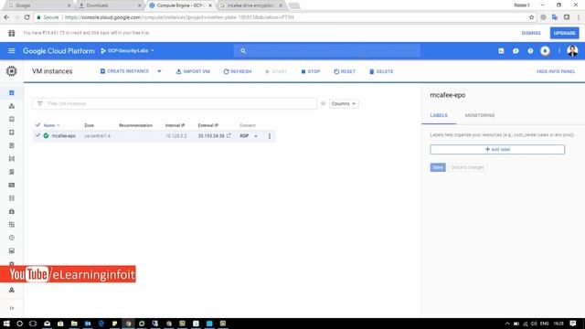Open the project selector dropdown

click(x=127, y=51)
